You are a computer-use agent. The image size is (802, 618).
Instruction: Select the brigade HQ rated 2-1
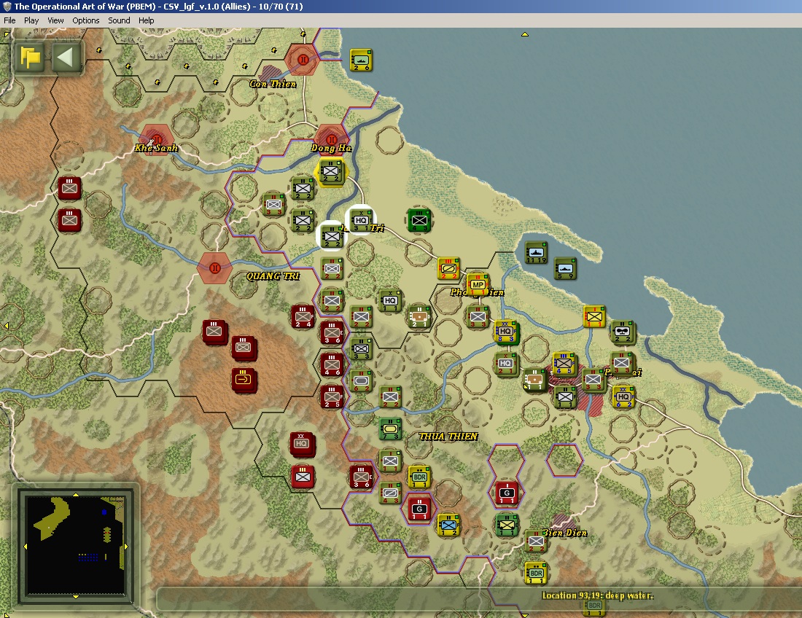pos(506,364)
